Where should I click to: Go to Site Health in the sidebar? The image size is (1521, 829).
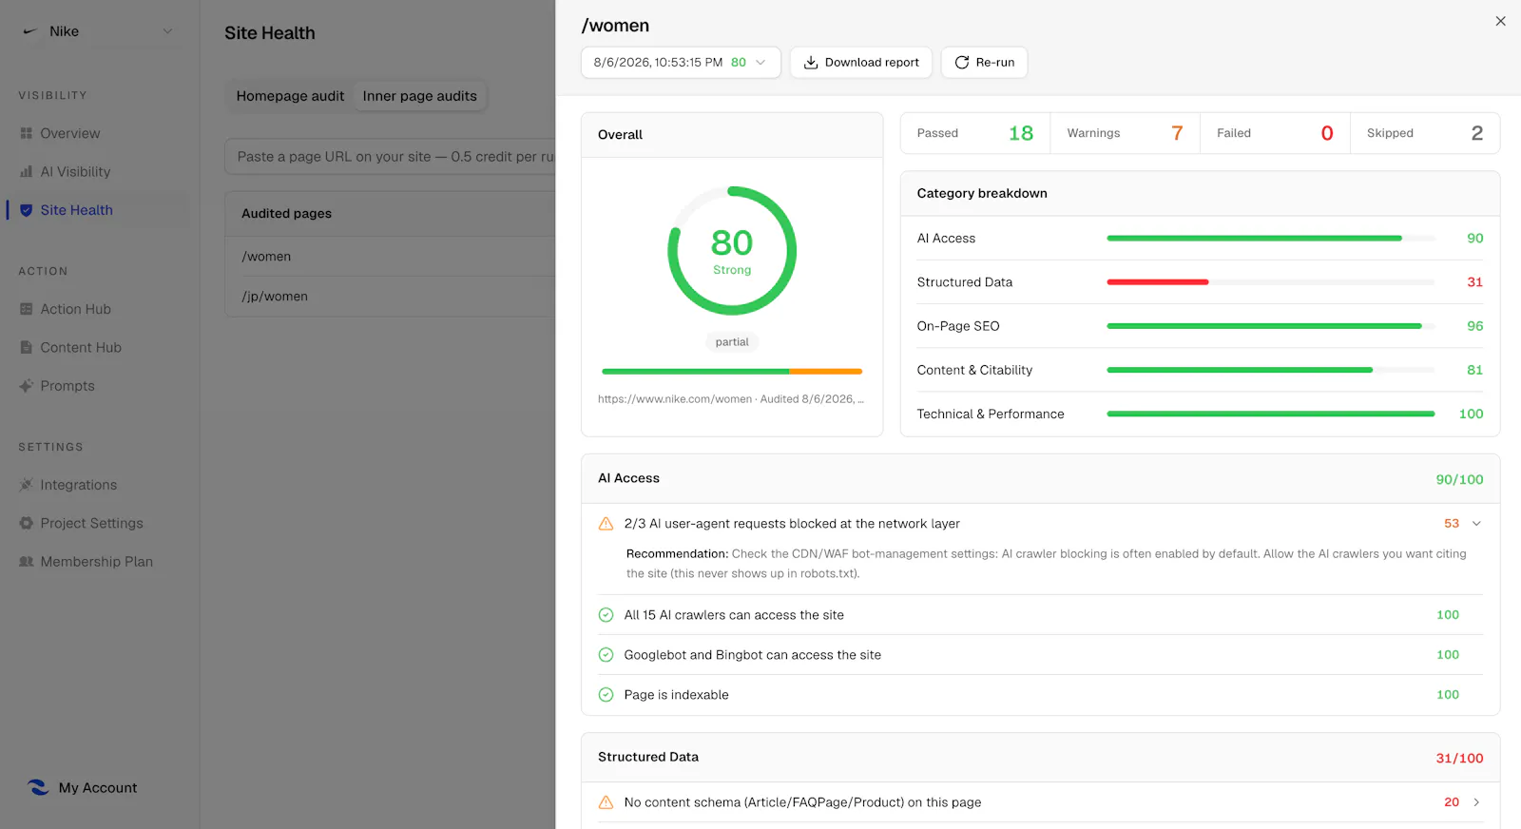pos(98,210)
